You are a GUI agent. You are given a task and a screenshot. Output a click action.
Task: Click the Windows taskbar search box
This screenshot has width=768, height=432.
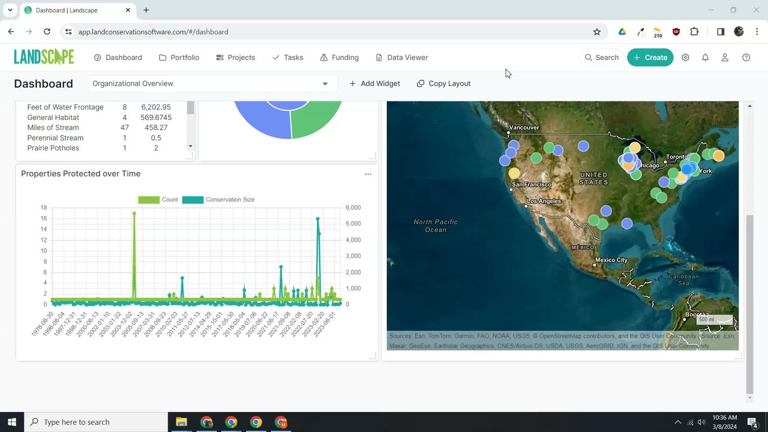96,422
